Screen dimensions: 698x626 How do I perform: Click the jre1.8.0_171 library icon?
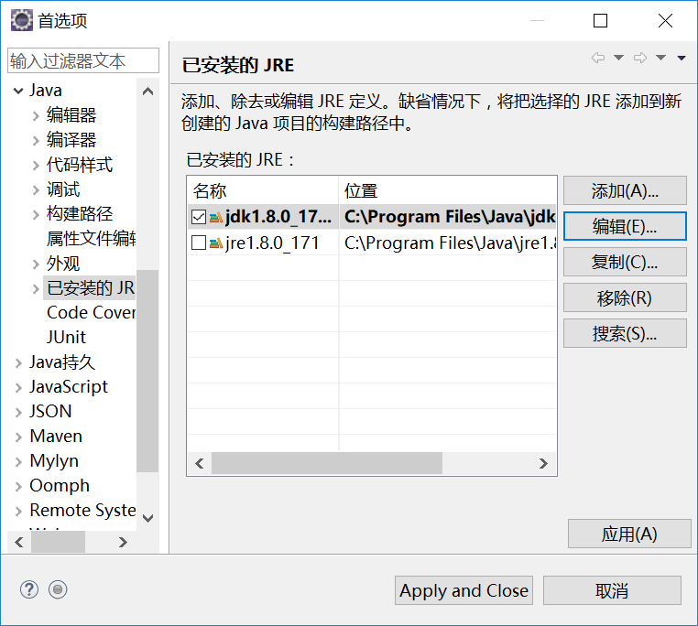[x=216, y=243]
